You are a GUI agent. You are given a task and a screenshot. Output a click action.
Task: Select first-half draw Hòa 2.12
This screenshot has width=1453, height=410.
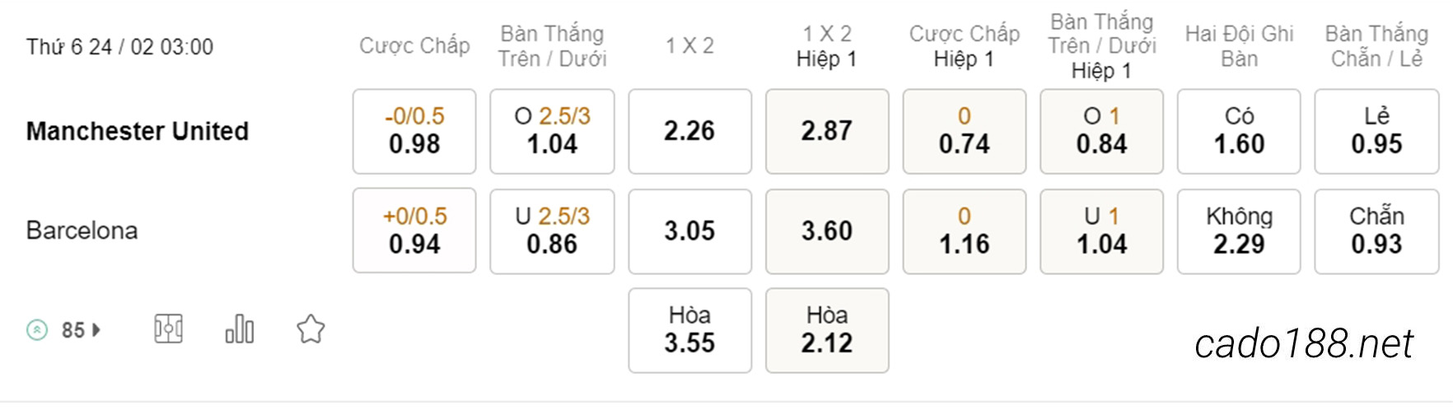[x=827, y=330]
